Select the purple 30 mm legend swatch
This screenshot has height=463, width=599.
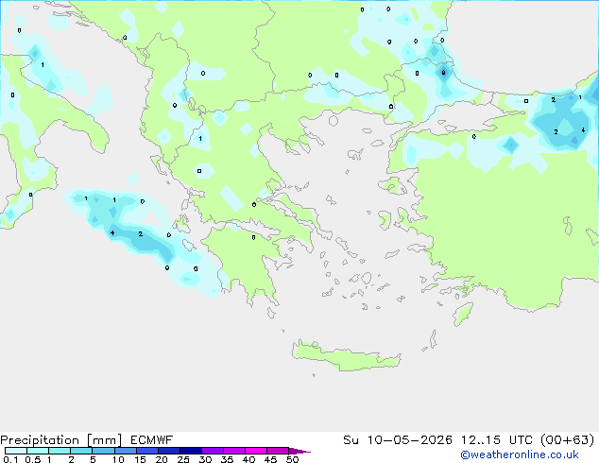coord(213,451)
